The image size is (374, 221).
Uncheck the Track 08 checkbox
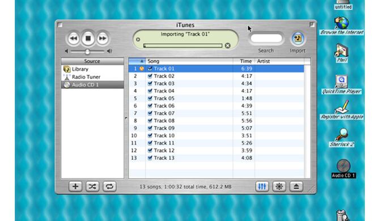(150, 121)
